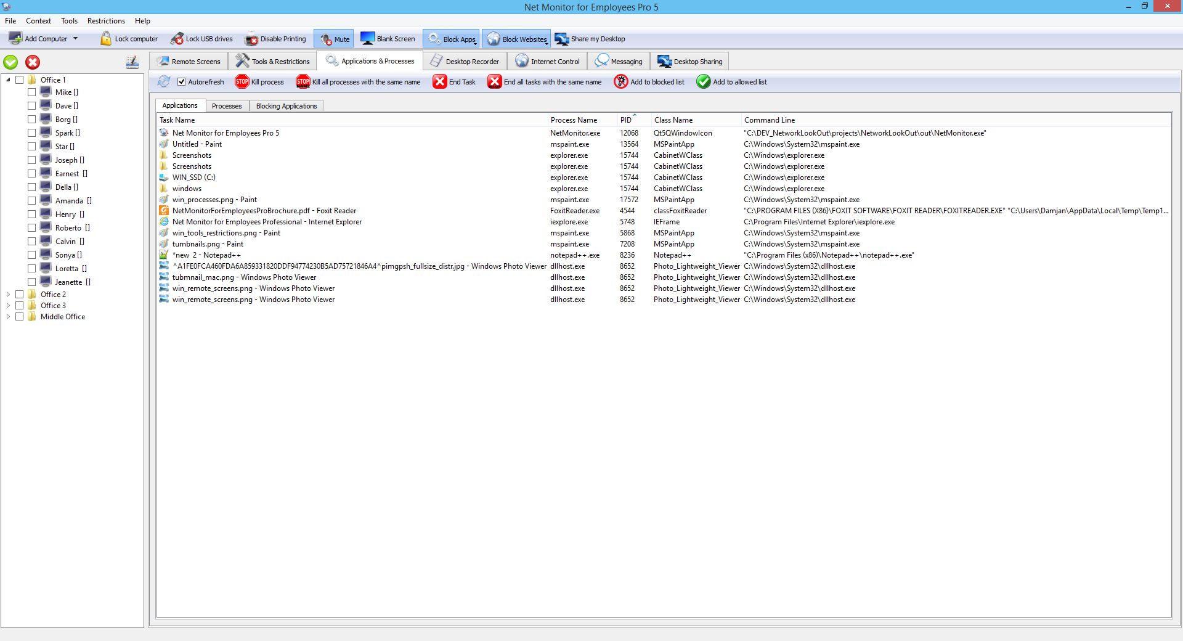Select the NetMonitor.exe process row icon
This screenshot has height=641, width=1183.
coord(164,133)
